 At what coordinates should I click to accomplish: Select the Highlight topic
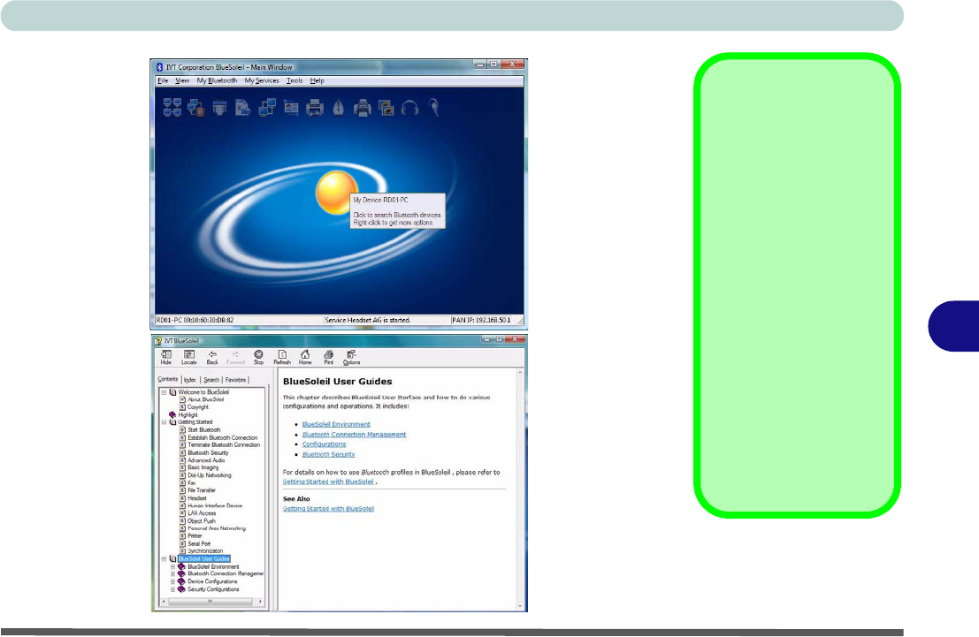point(188,415)
